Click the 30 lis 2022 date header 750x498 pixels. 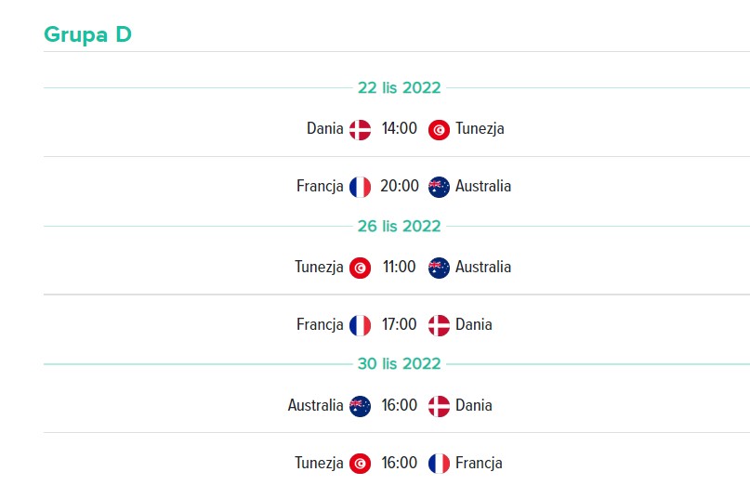[400, 363]
